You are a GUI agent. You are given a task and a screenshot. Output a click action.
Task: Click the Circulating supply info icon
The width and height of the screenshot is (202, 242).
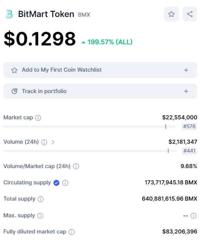point(65,183)
